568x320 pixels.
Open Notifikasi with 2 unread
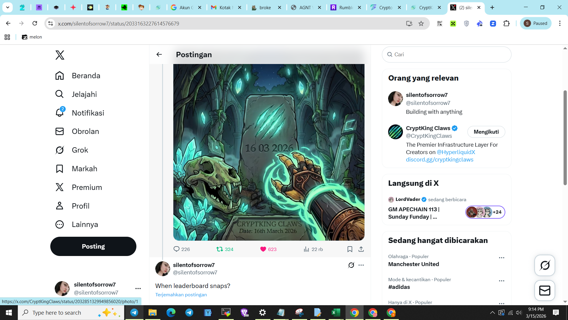(80, 113)
